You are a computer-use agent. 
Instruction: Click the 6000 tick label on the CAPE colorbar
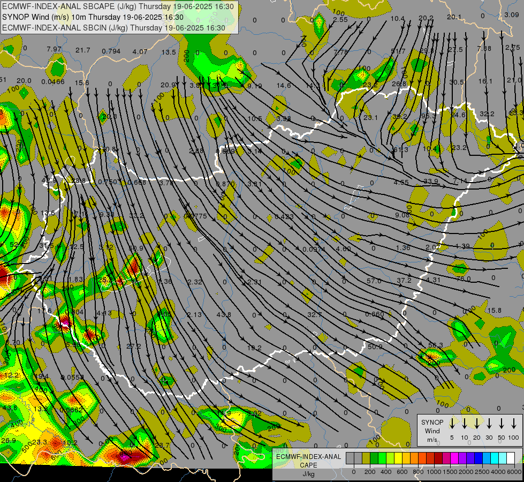(514, 472)
